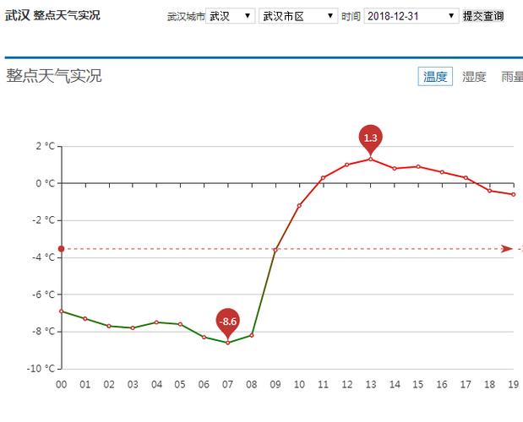Open the 2018-12-31 date dropdown
This screenshot has height=422, width=523.
pyautogui.click(x=411, y=16)
